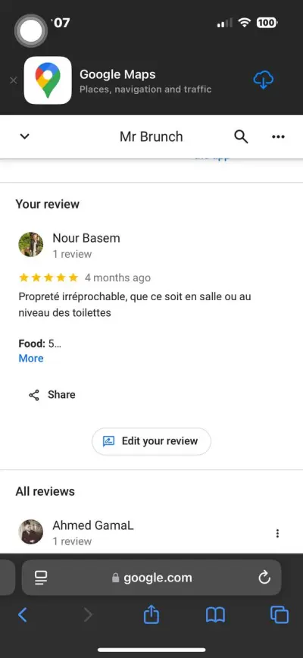Go back to the previous page
The height and width of the screenshot is (658, 303).
coord(23,616)
